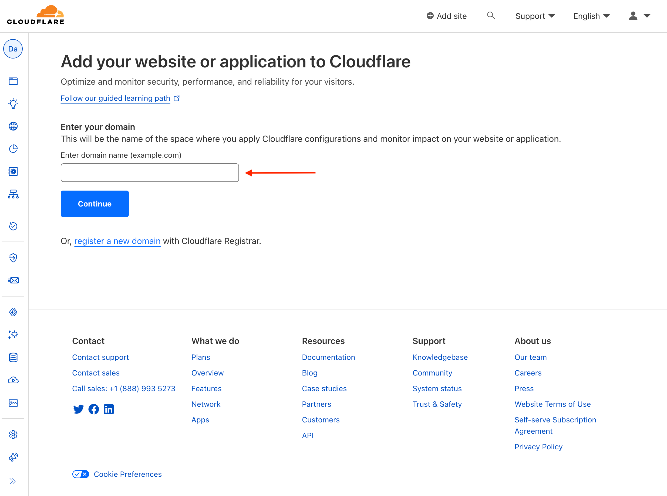The image size is (667, 496).
Task: Open Cloudflare's Twitter profile icon
Action: (79, 409)
